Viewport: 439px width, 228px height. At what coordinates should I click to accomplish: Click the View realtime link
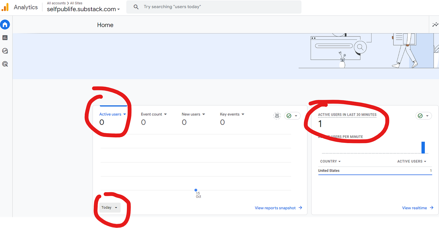(x=415, y=208)
